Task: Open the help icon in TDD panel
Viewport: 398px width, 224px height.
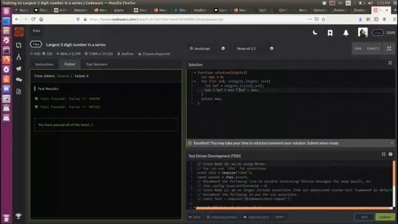Action: pos(391,154)
